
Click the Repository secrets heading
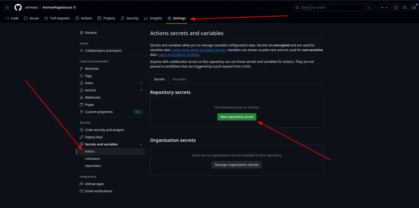pyautogui.click(x=170, y=92)
